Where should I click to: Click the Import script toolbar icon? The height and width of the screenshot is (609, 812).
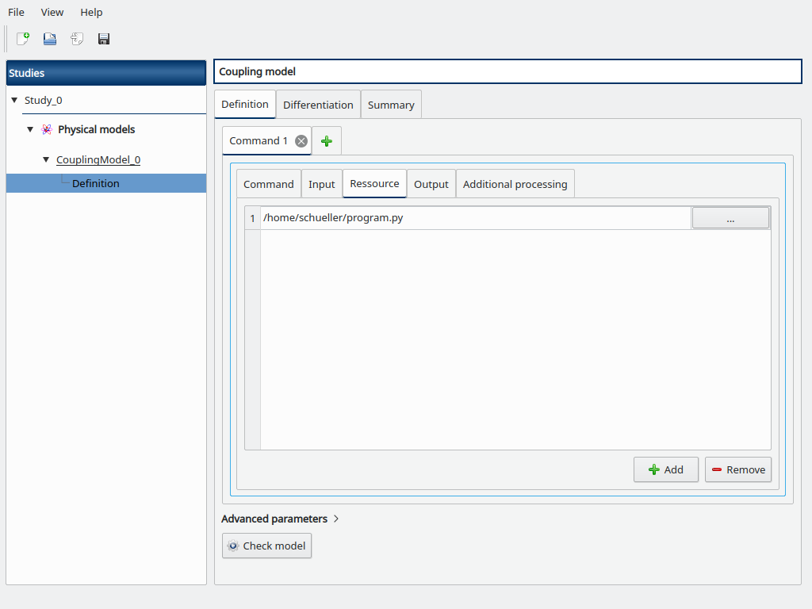click(x=77, y=39)
